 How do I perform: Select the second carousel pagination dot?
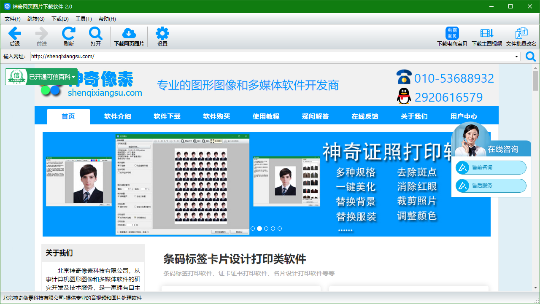point(259,228)
